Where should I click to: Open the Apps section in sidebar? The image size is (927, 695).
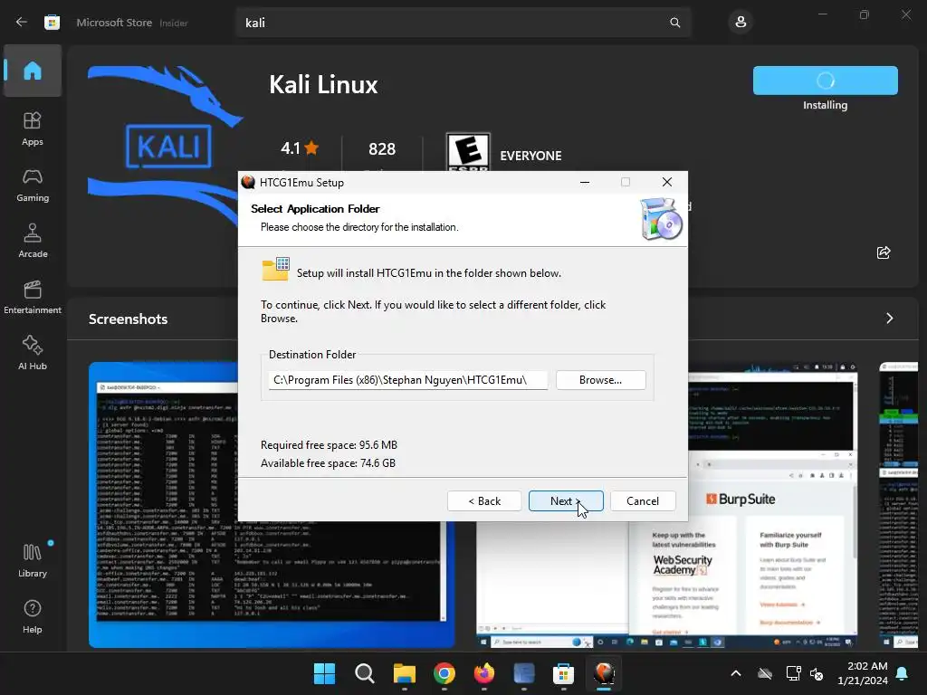point(33,129)
